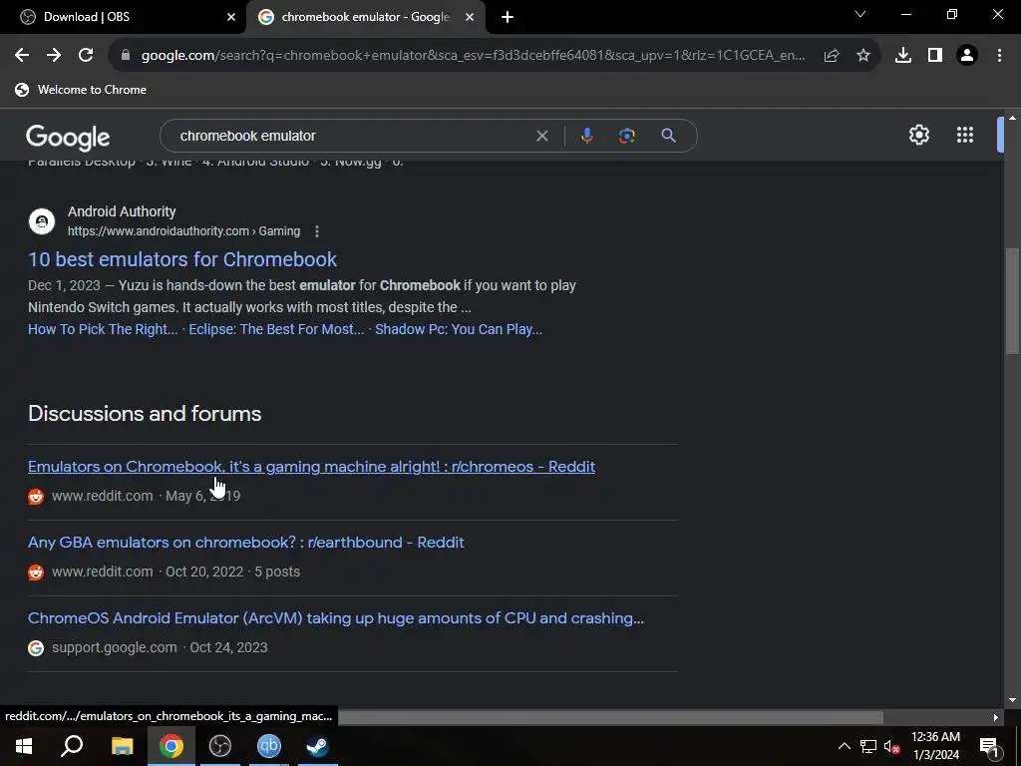The image size is (1021, 766).
Task: Go forward to the next page
Action: point(54,56)
